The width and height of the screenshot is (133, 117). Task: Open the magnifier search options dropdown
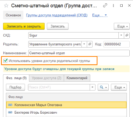pos(103,87)
